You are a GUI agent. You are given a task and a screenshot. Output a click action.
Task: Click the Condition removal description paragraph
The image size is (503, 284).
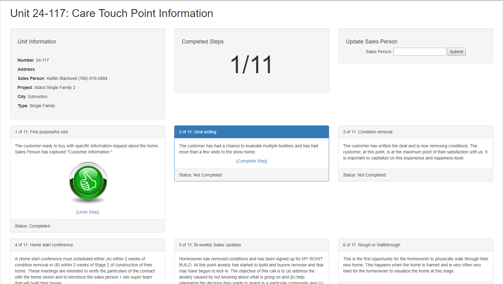coord(416,152)
